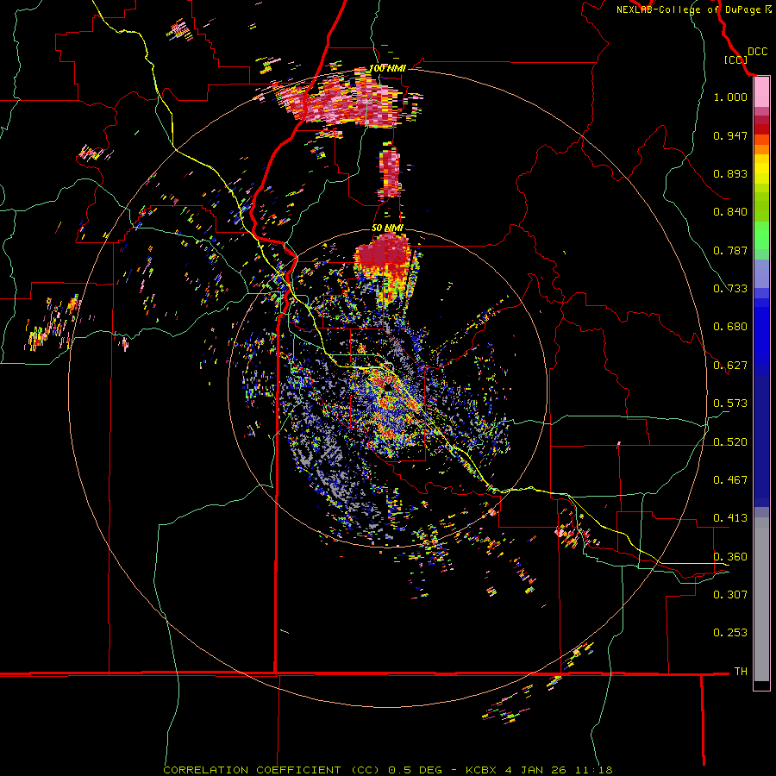Click the 0.307 scale value label
776x776 pixels.
coord(730,595)
